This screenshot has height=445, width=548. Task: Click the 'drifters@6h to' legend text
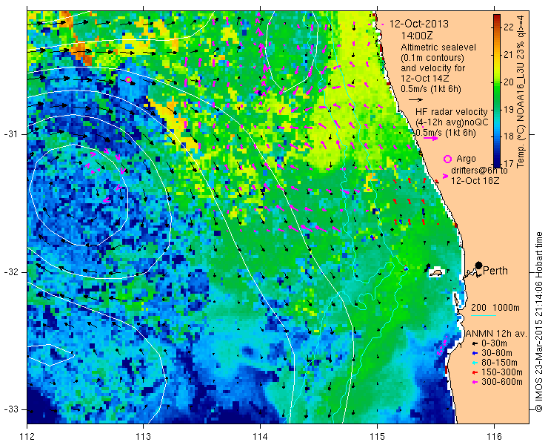(479, 171)
